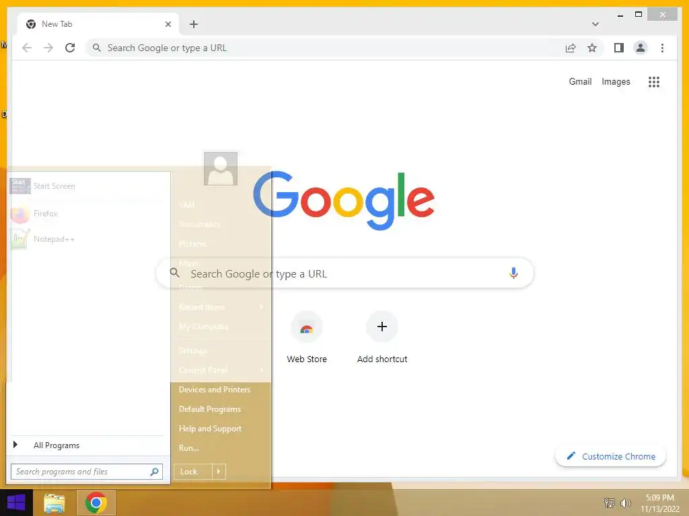Open volume speaker icon in tray
The height and width of the screenshot is (516, 689).
point(625,503)
